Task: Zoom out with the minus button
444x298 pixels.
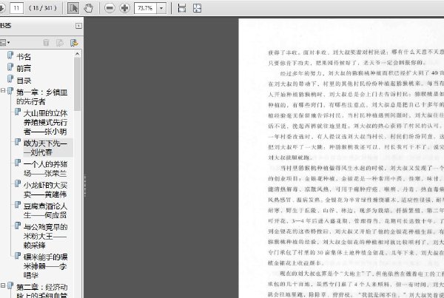Action: 110,8
